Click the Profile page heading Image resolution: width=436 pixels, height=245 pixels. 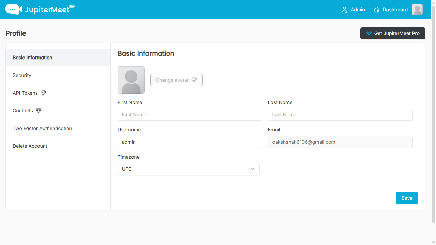16,33
